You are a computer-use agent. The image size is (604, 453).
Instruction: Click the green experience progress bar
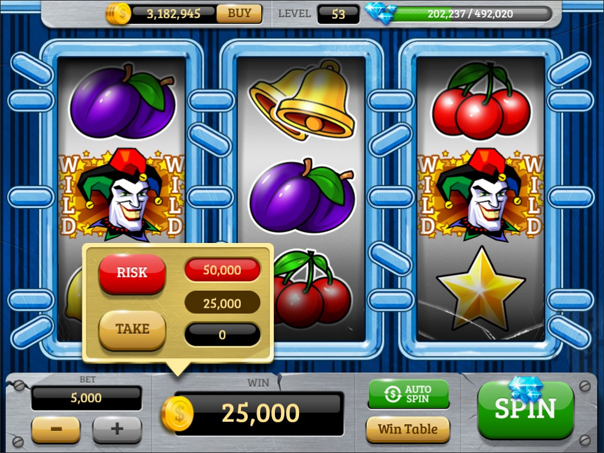471,14
